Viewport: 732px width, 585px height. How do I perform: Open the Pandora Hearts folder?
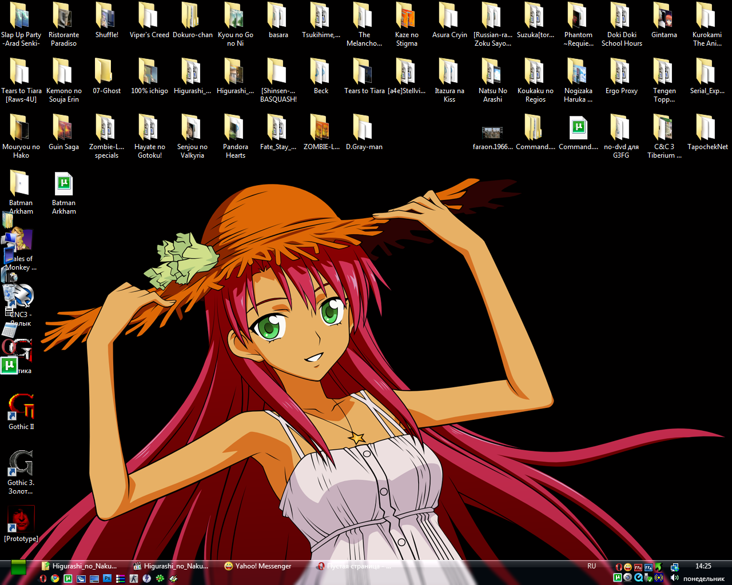[x=235, y=136]
